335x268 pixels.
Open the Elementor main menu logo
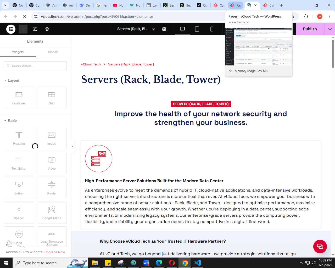coord(11,29)
